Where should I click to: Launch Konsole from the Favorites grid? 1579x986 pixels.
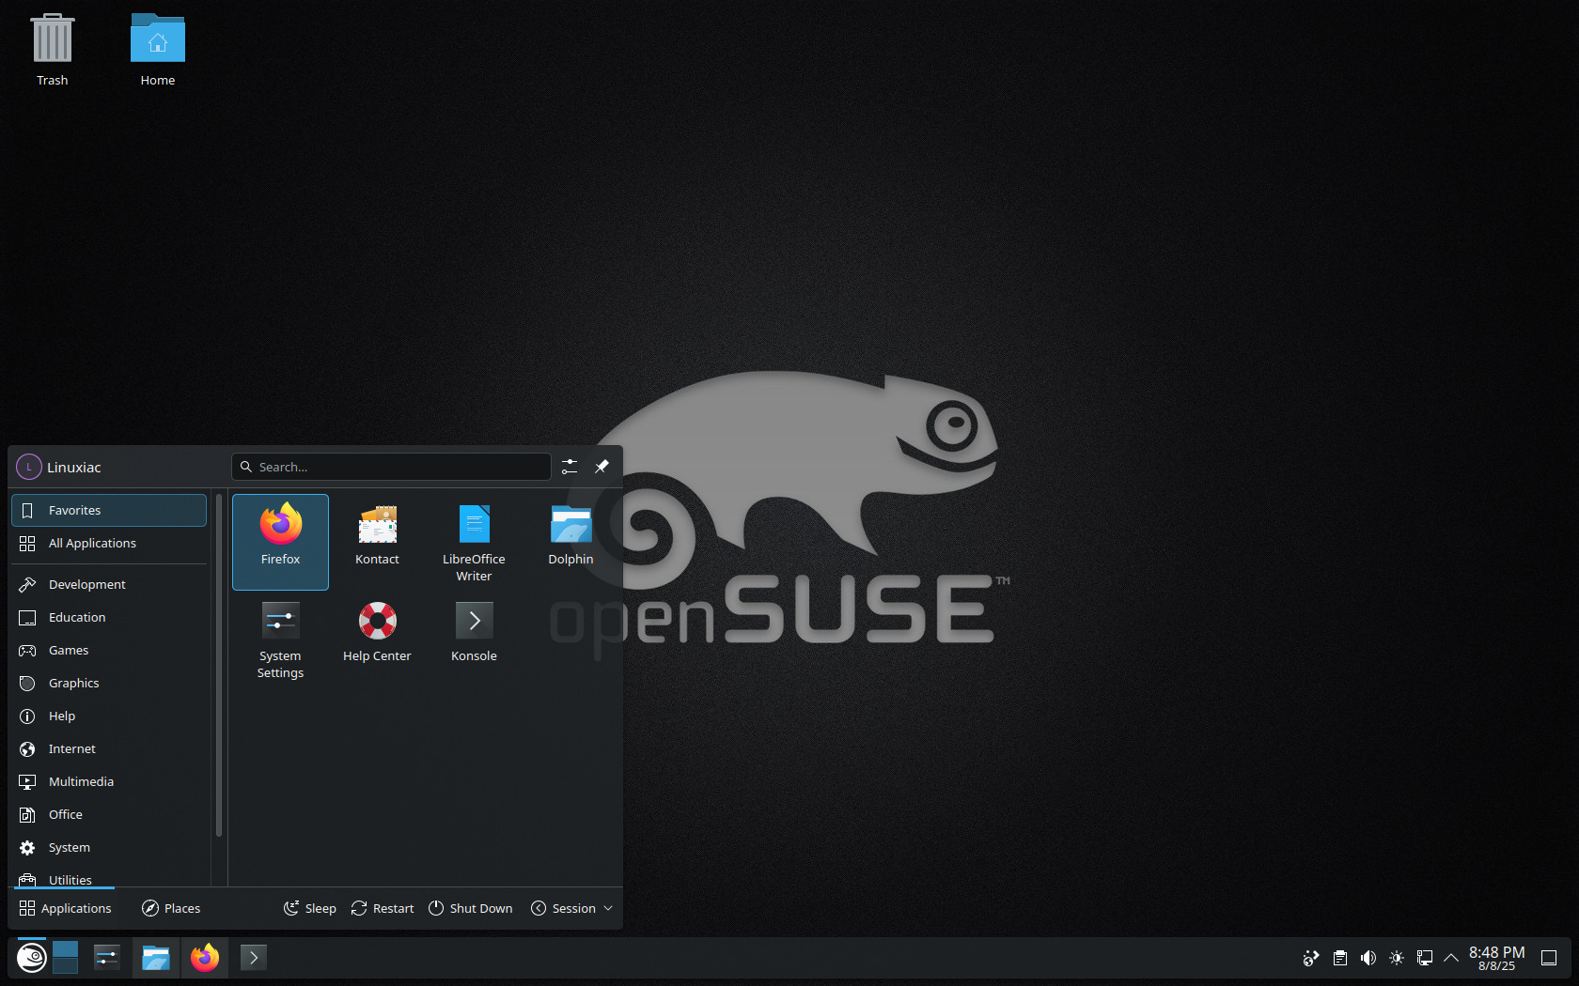[x=474, y=639]
